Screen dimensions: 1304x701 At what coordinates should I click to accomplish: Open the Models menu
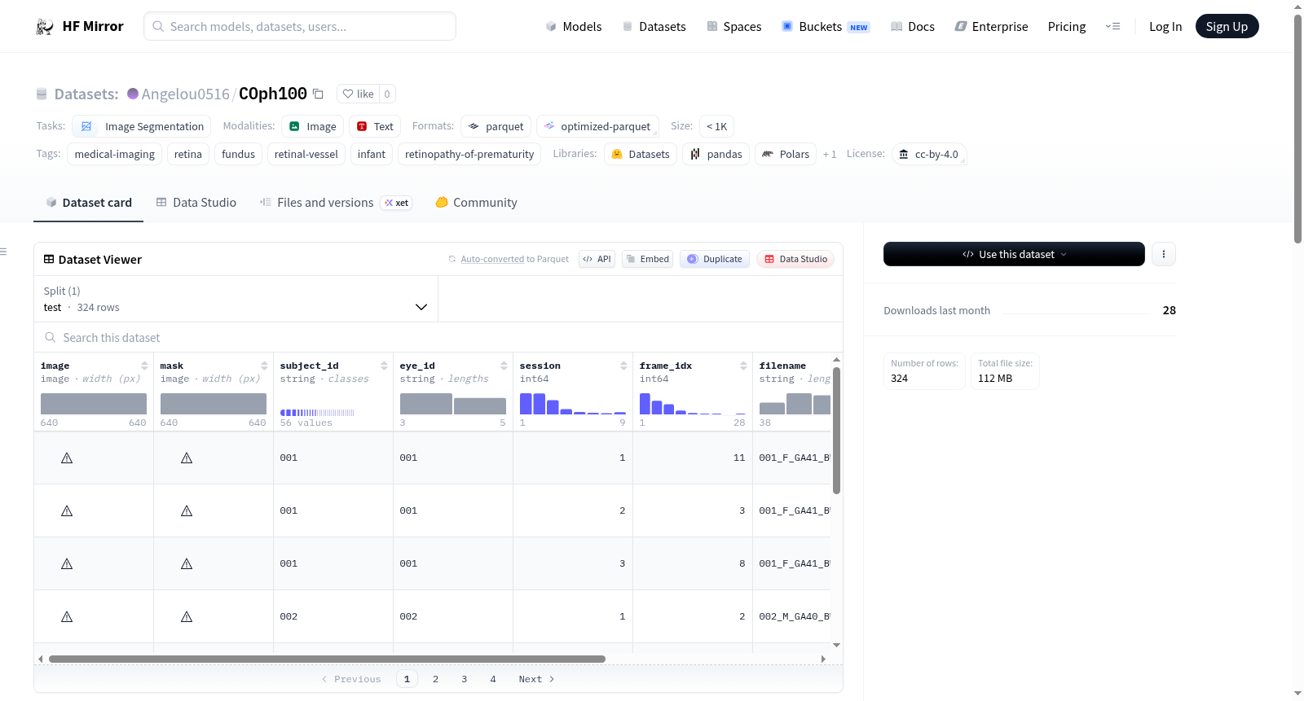[574, 27]
